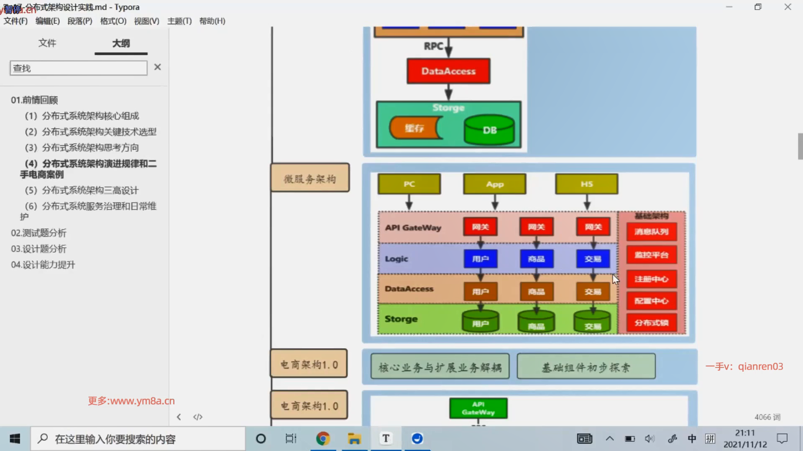Click the Cortana circle icon

pos(261,438)
